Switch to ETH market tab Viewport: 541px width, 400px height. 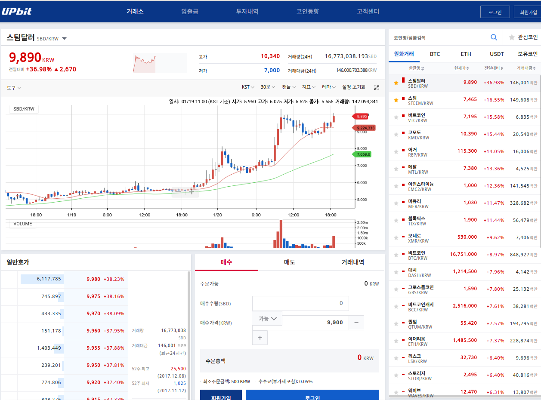pos(466,54)
